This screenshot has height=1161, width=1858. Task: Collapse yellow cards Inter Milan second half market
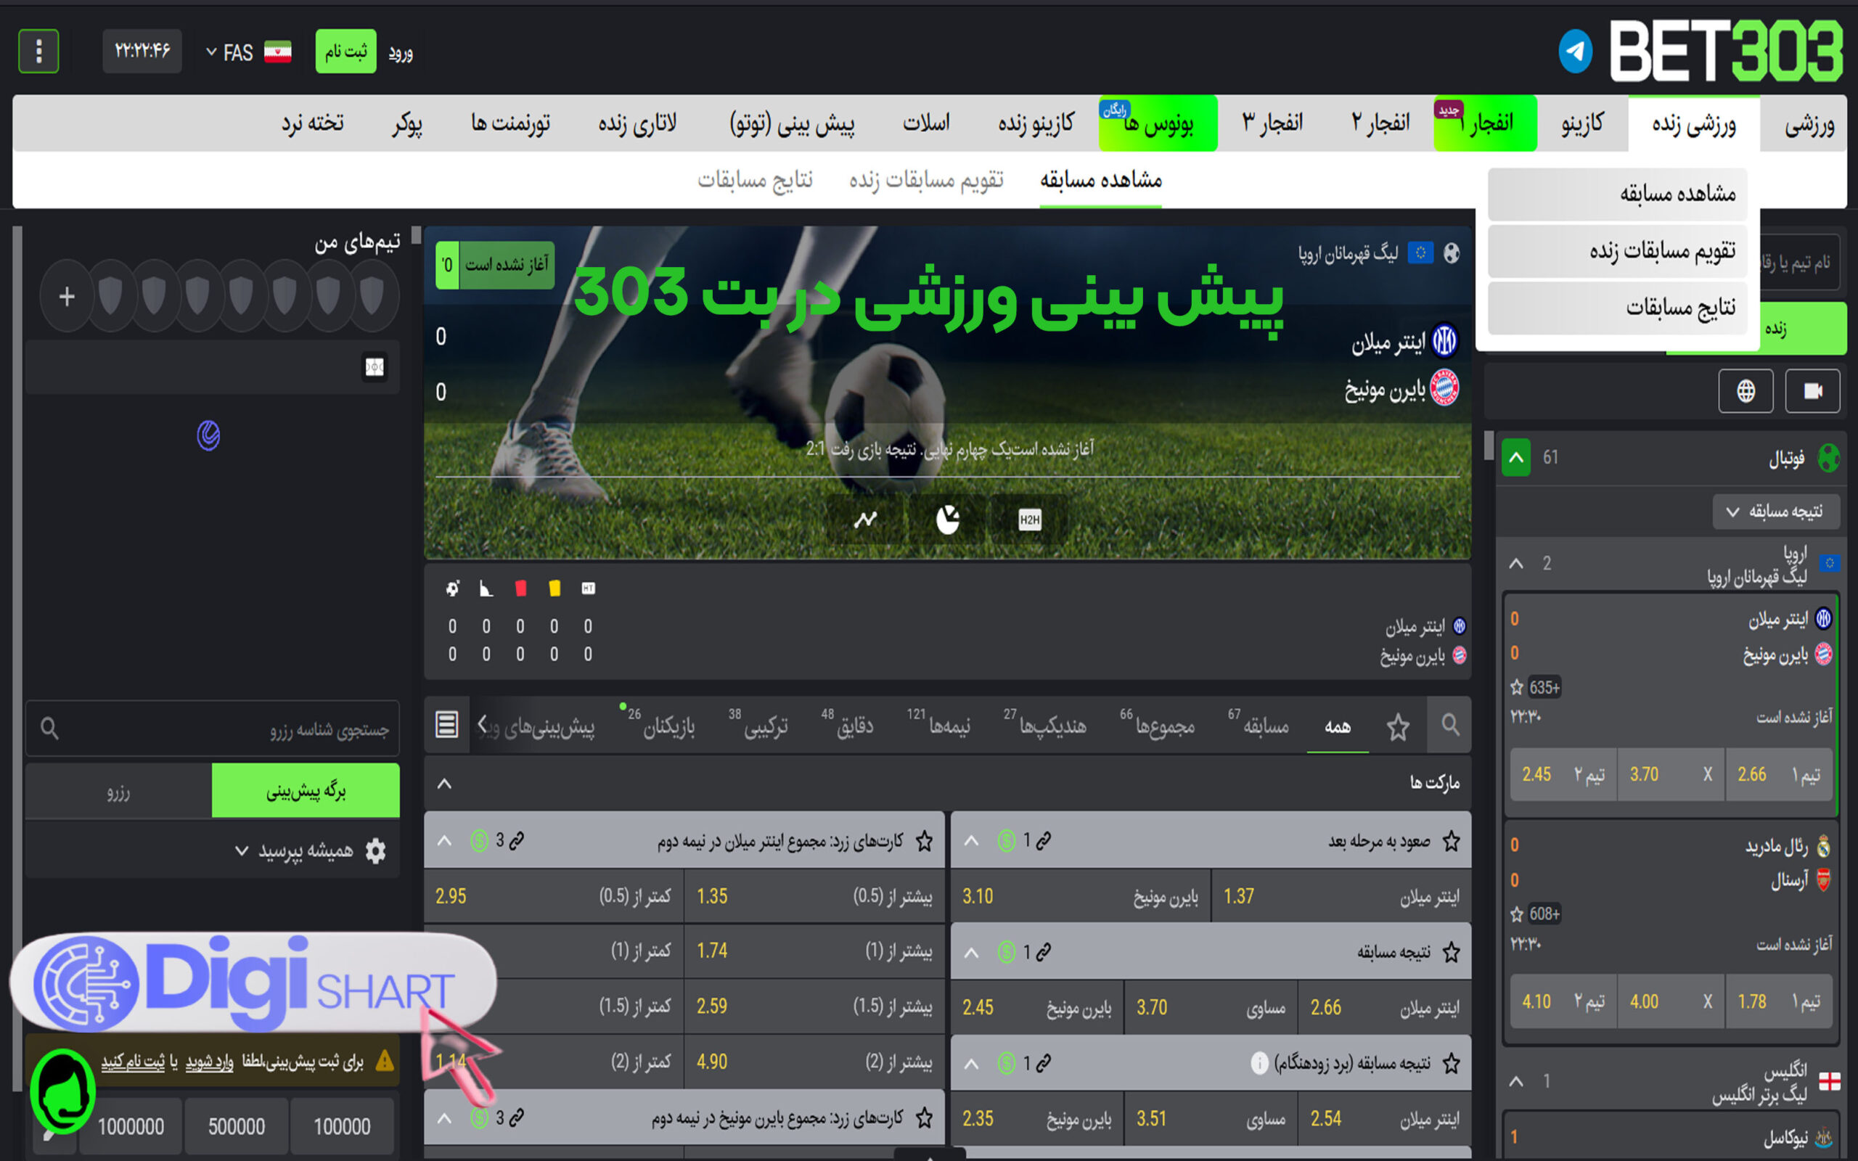pyautogui.click(x=444, y=841)
